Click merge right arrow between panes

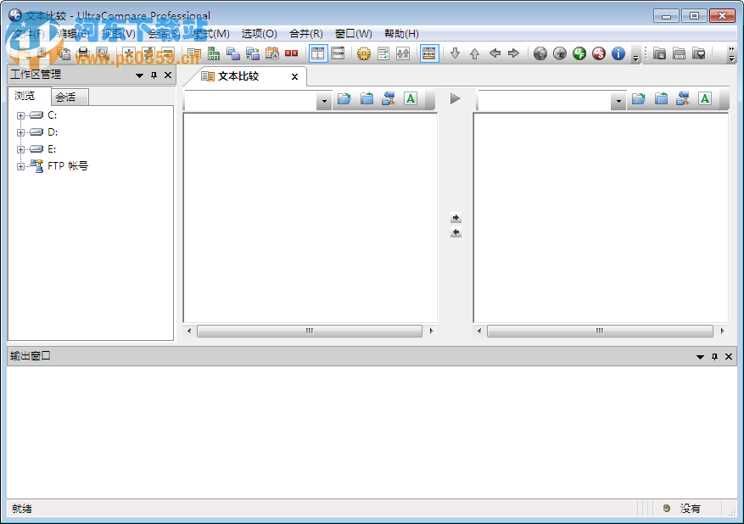[x=456, y=218]
